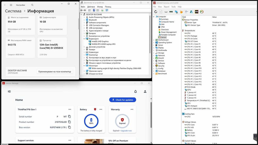Select the FlexView Display 2560x1600 monitor

point(116,68)
